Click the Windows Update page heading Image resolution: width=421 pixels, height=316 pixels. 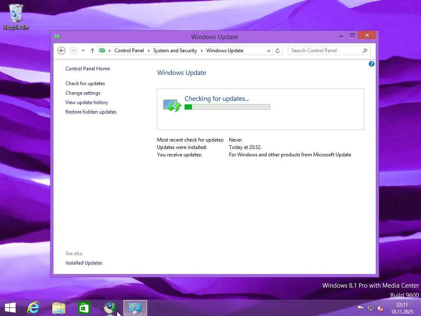181,73
